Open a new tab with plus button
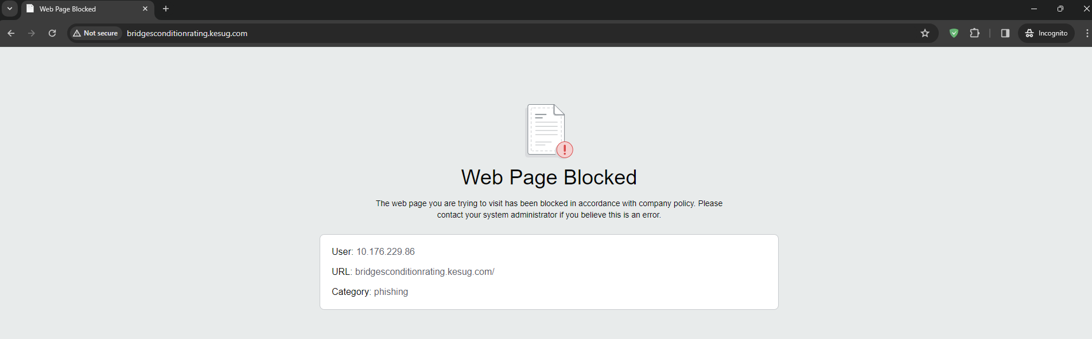 point(166,9)
